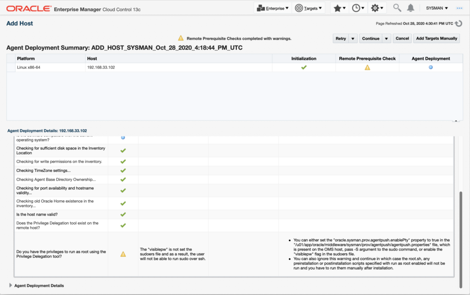Image resolution: width=470 pixels, height=295 pixels.
Task: Click the Remote Prerequisite Check warning icon in row
Action: pyautogui.click(x=367, y=68)
